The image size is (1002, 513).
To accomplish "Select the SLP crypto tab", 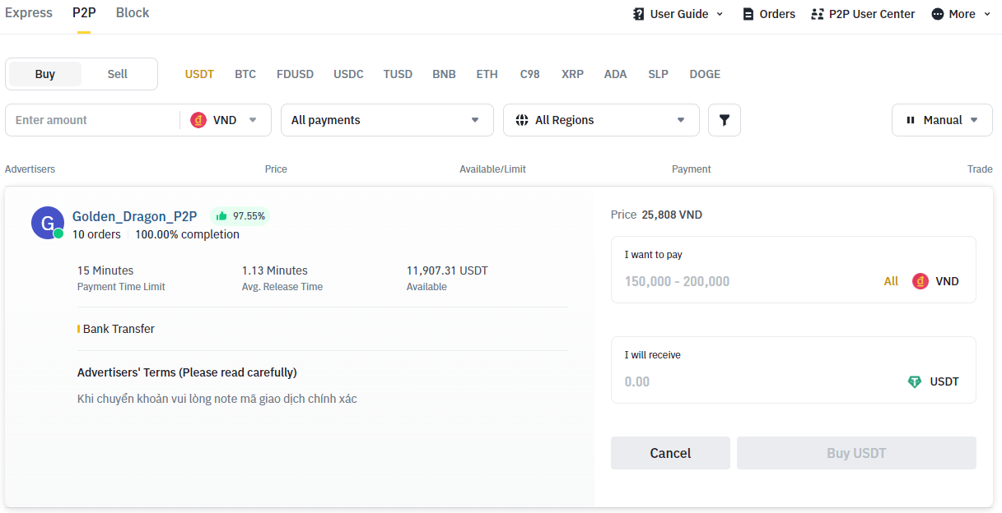I will 658,74.
